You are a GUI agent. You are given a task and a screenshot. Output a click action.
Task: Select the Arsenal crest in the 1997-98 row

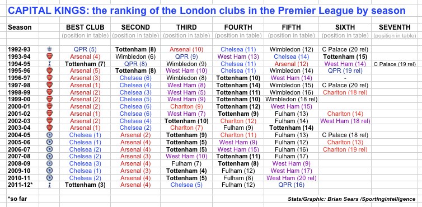click(49, 85)
